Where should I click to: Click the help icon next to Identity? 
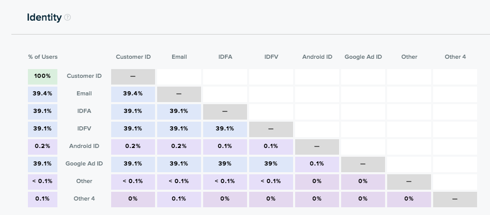[67, 18]
